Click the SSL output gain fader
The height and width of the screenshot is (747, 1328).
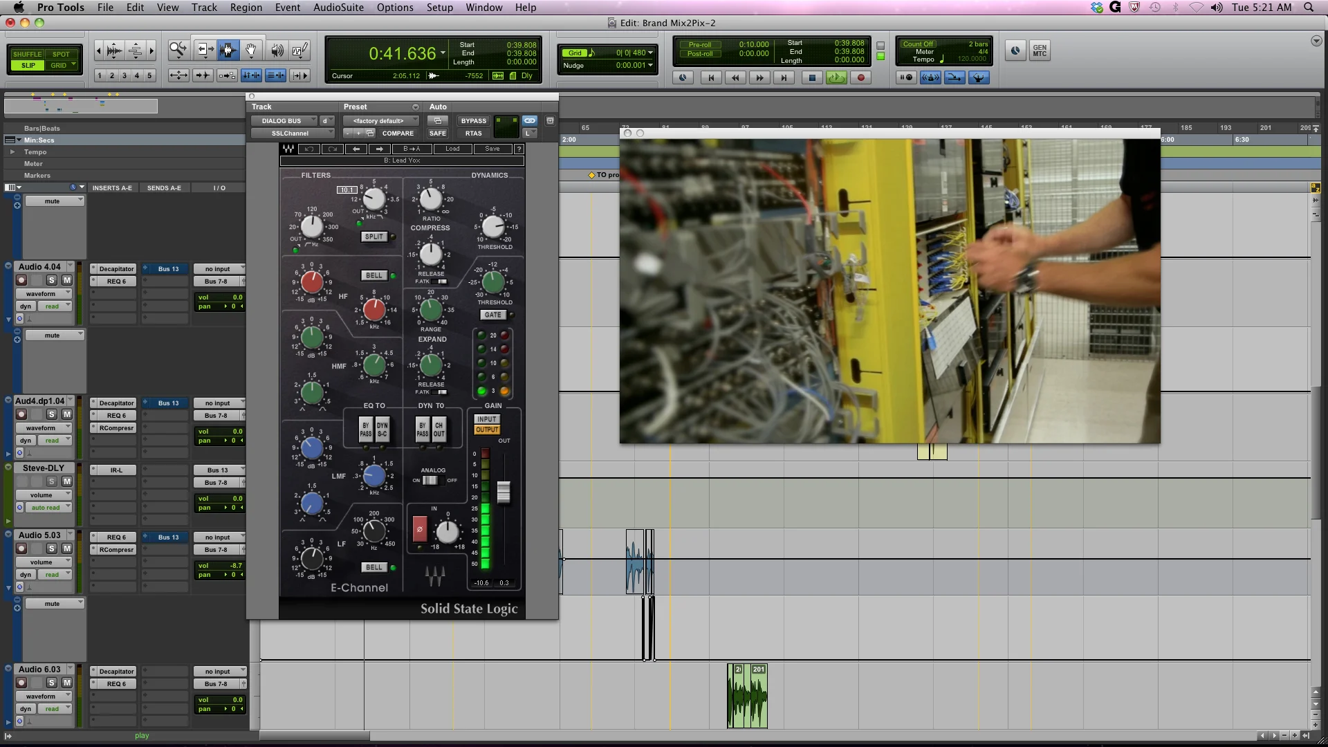click(x=504, y=492)
